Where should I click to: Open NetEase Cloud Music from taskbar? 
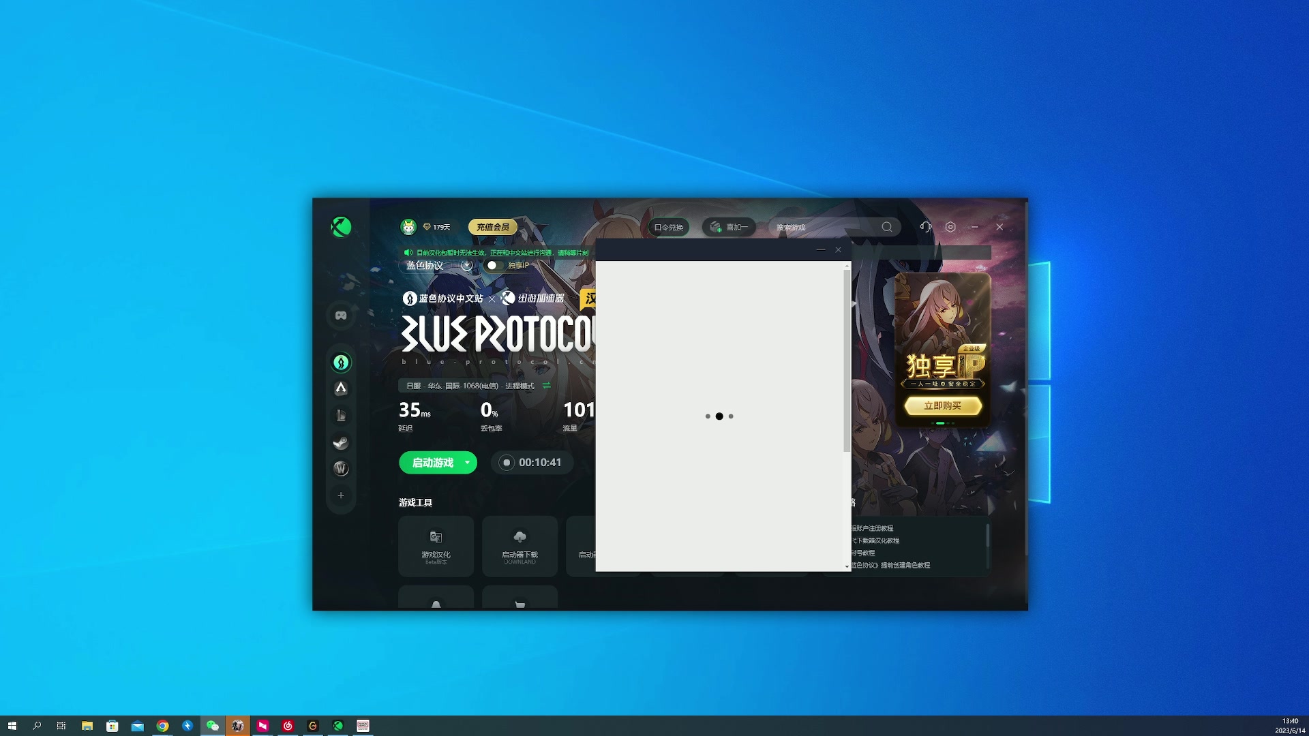pos(288,726)
